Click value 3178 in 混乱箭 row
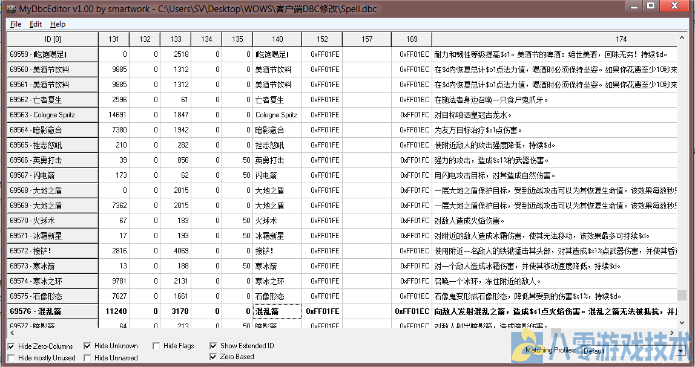 [x=176, y=311]
